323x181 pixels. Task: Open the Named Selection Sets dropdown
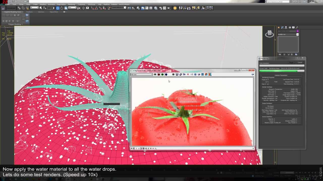coord(119,8)
